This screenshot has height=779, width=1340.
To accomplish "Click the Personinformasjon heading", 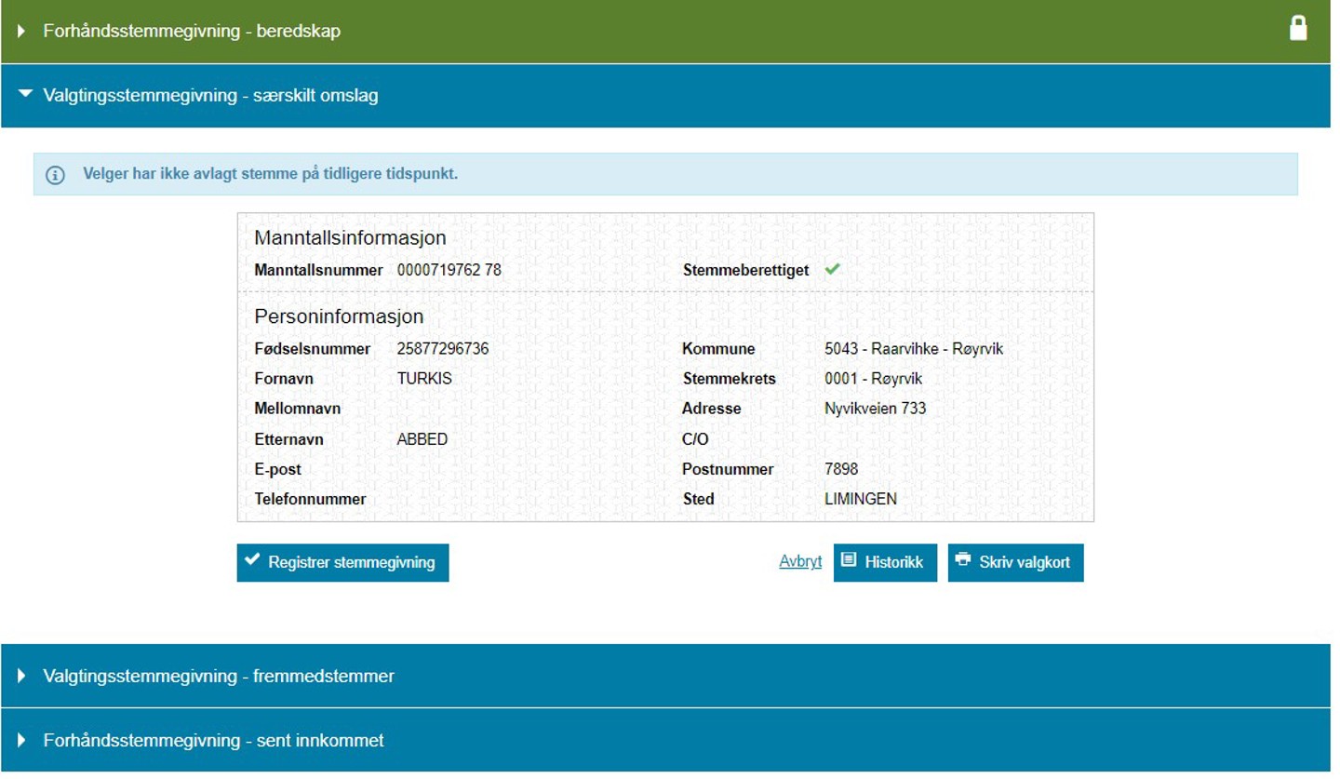I will click(339, 316).
